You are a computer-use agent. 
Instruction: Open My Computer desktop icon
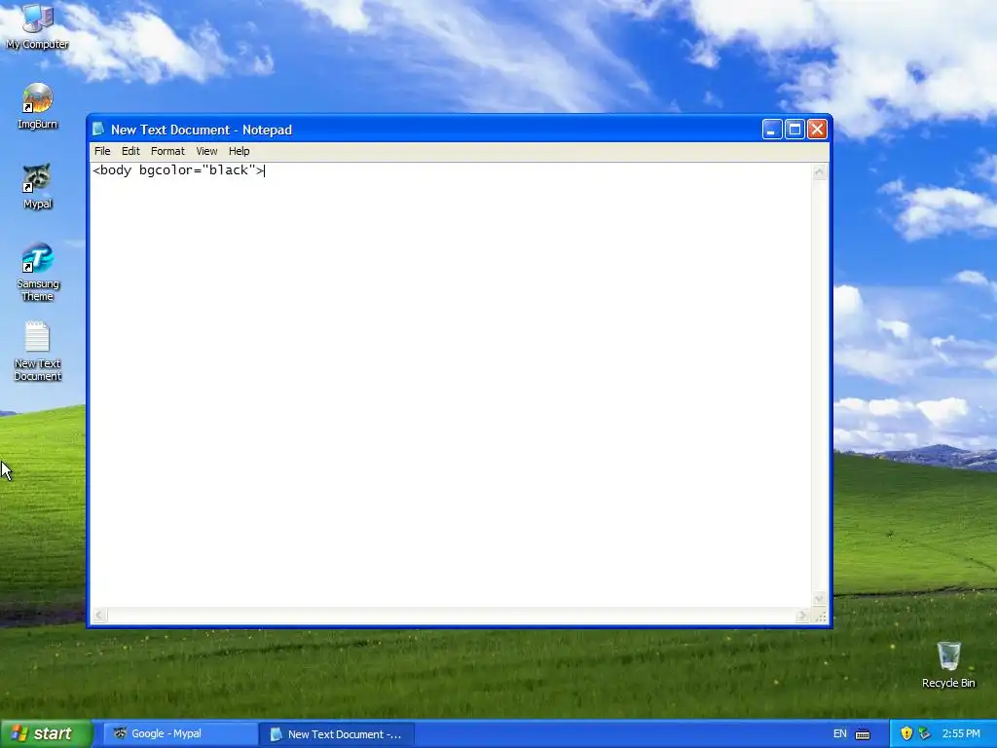click(37, 25)
